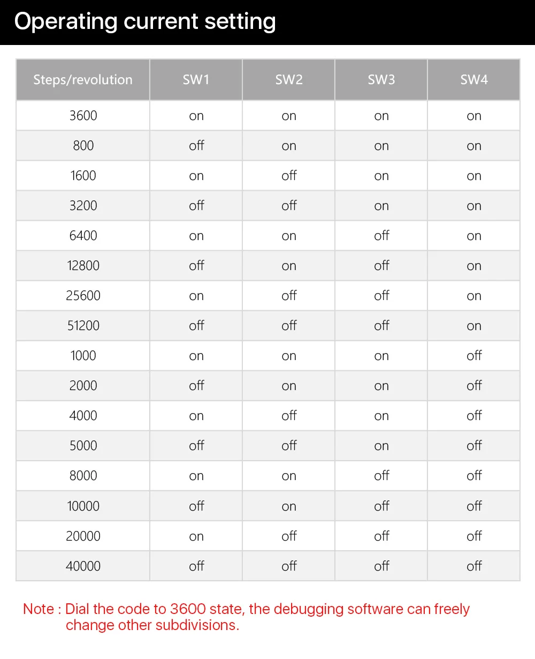Screen dimensions: 535x659
Task: Click SW2 'off' in the 1600 row
Action: [289, 176]
